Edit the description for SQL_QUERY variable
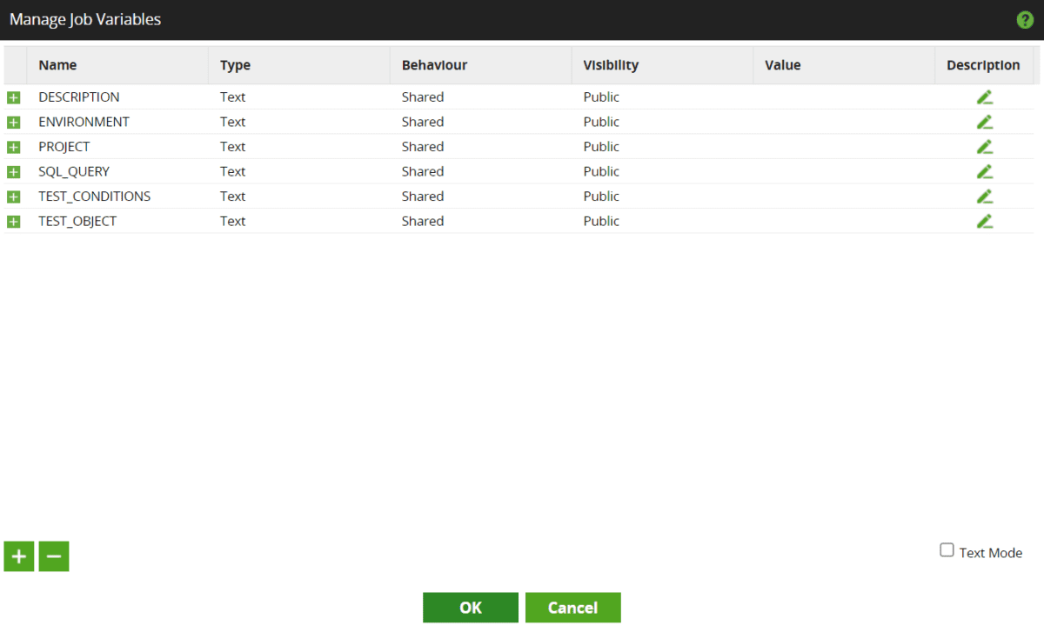The image size is (1044, 632). (984, 171)
